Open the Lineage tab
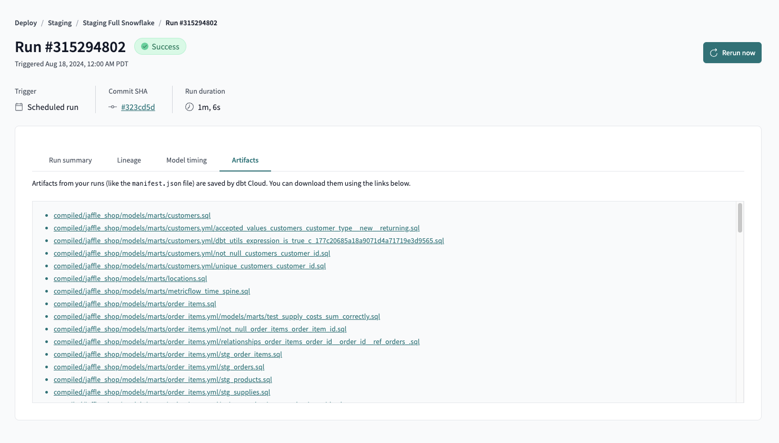Screen dimensions: 779x443 129,160
